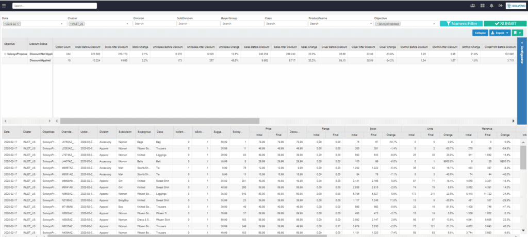Sort by Stock After Discount header
The image size is (528, 237).
tap(116, 47)
